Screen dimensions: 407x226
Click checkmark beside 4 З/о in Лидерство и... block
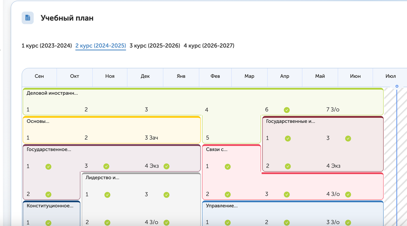166,222
